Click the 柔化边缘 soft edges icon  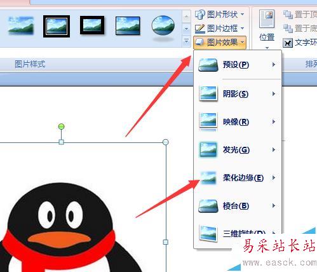coord(208,178)
